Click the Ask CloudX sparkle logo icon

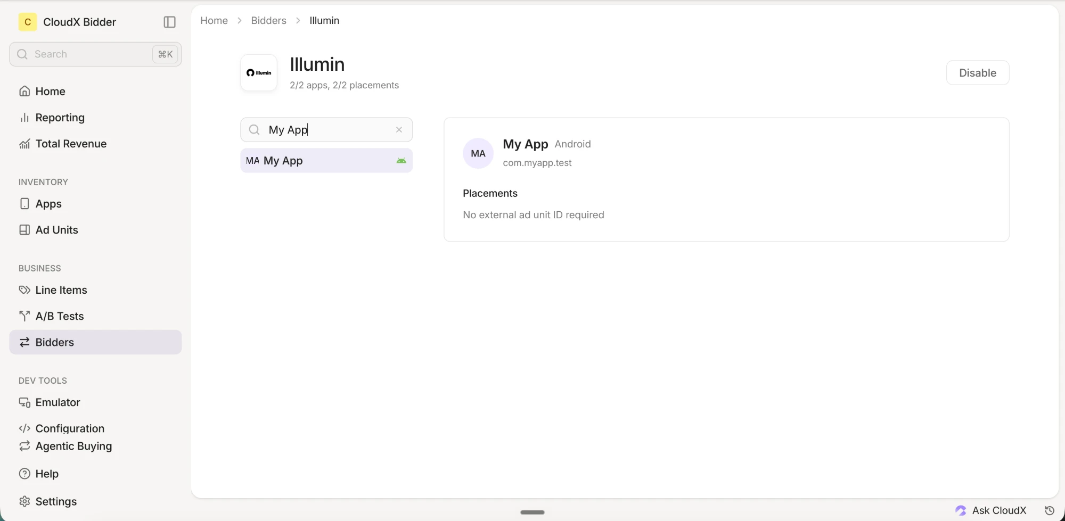point(961,510)
